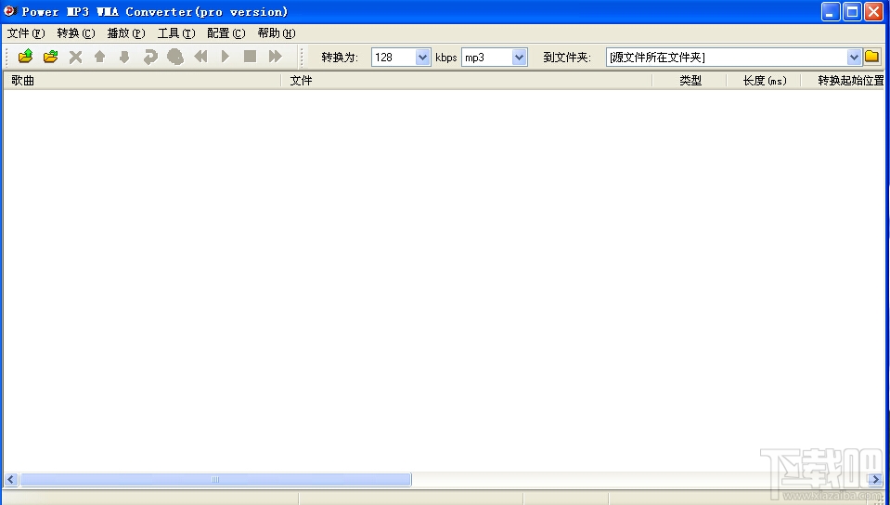The image size is (890, 505).
Task: Open the 播放(P) menu
Action: pos(126,32)
